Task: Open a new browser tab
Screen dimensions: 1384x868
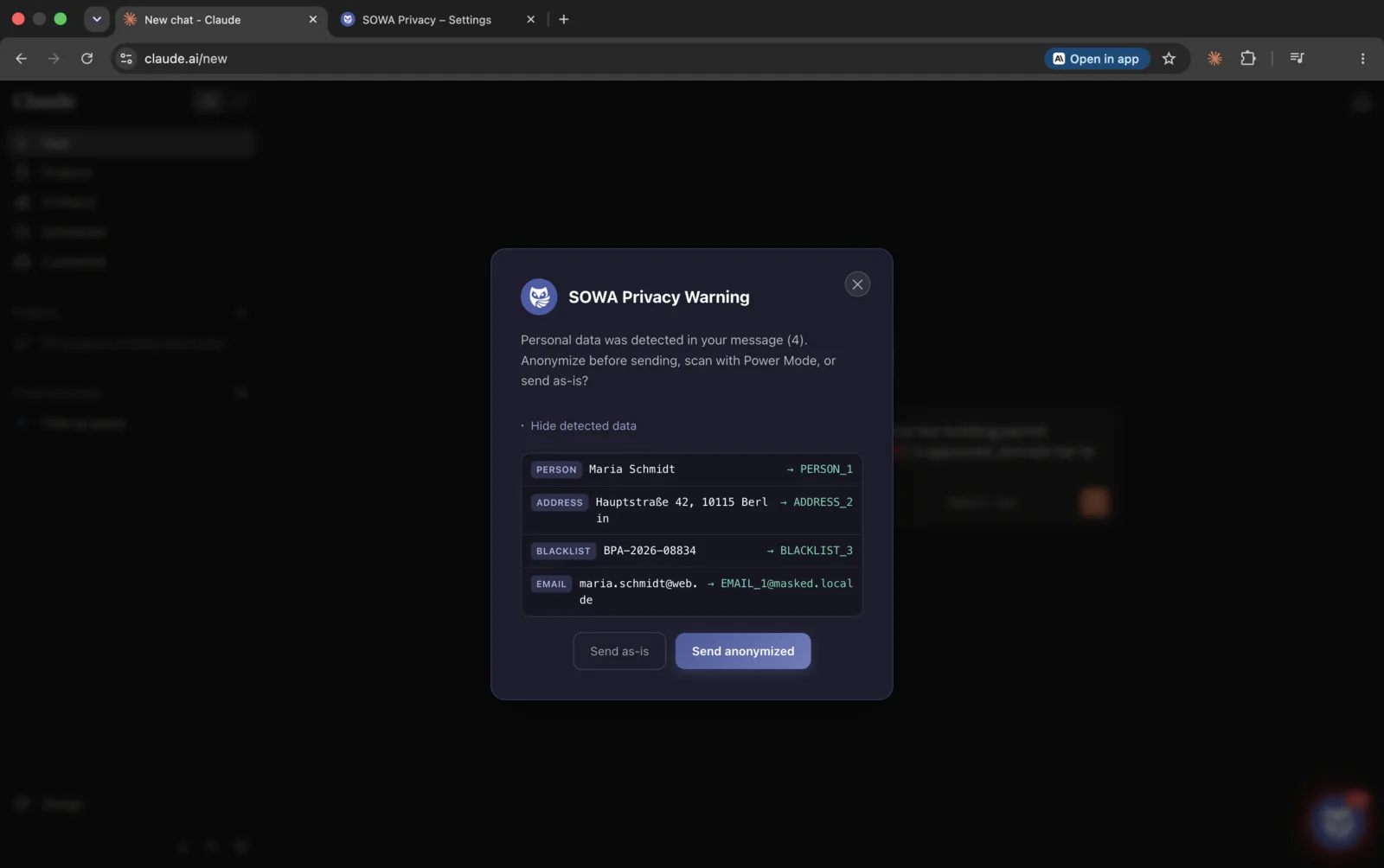Action: (564, 19)
